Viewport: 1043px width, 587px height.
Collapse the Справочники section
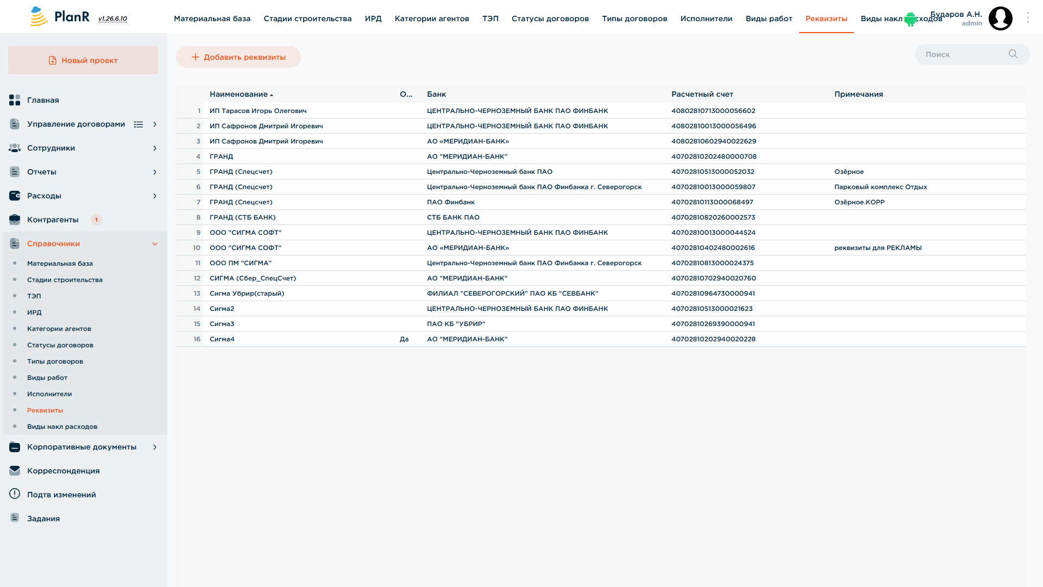click(x=155, y=244)
